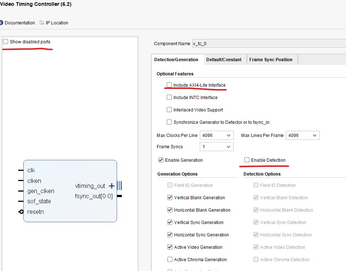The image size is (346, 271).
Task: Click the Documentation info icon
Action: click(1, 23)
